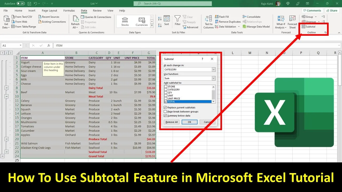Check the STORE checkbox in Subtotal dialog
Image resolution: width=342 pixels, height=192 pixels.
(x=166, y=87)
